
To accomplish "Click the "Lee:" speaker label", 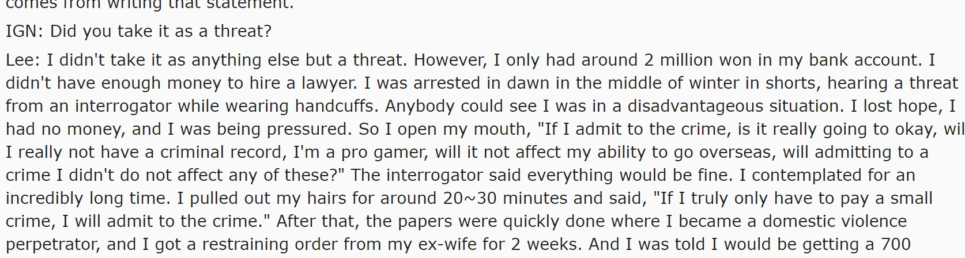I will (24, 60).
